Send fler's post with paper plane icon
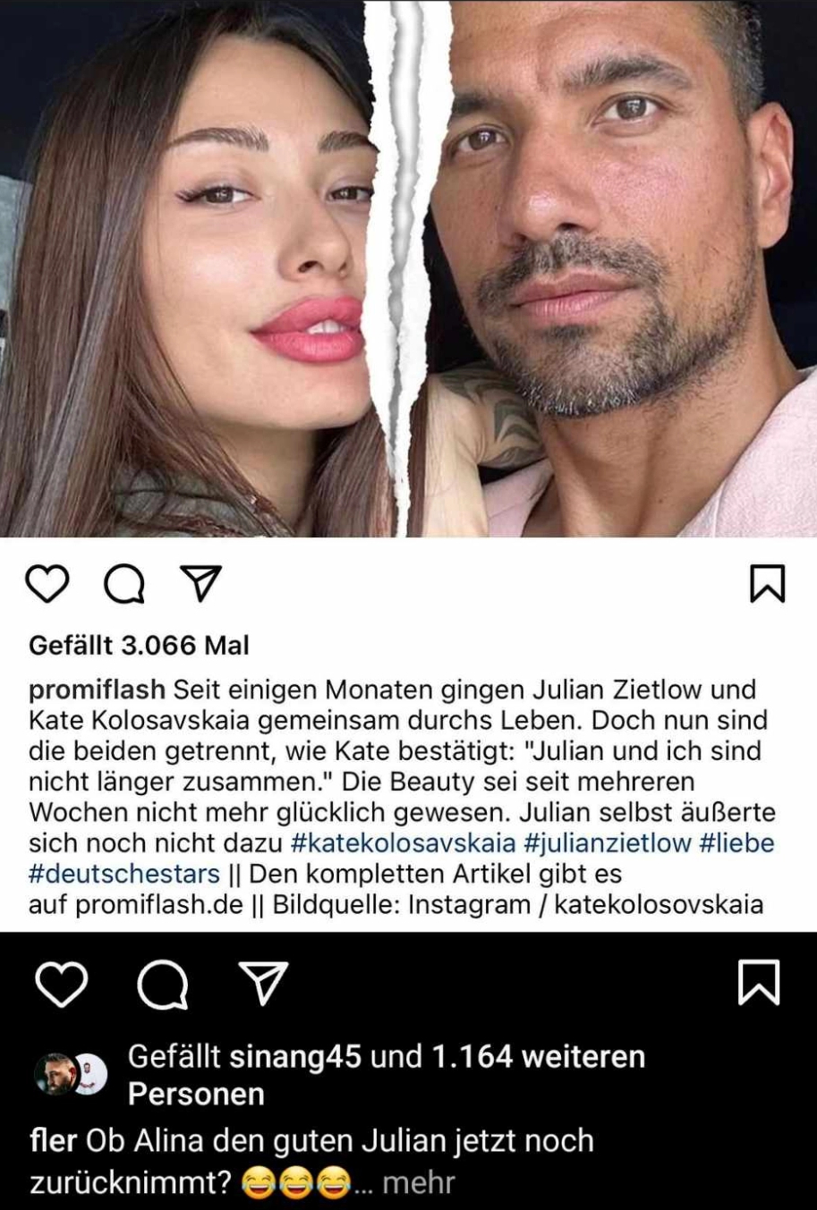This screenshot has height=1210, width=817. coord(264,982)
